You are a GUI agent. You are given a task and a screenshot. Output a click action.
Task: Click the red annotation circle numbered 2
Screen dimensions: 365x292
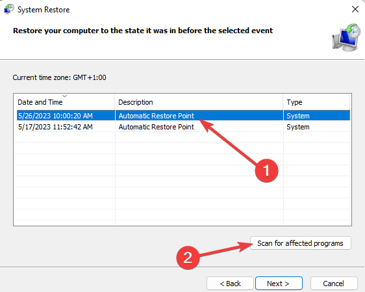pyautogui.click(x=188, y=258)
